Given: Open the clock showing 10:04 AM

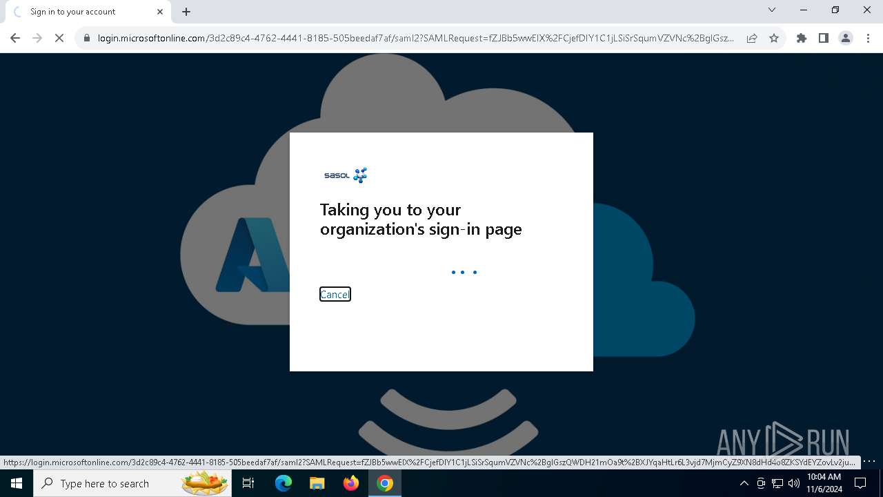Looking at the screenshot, I should point(824,483).
